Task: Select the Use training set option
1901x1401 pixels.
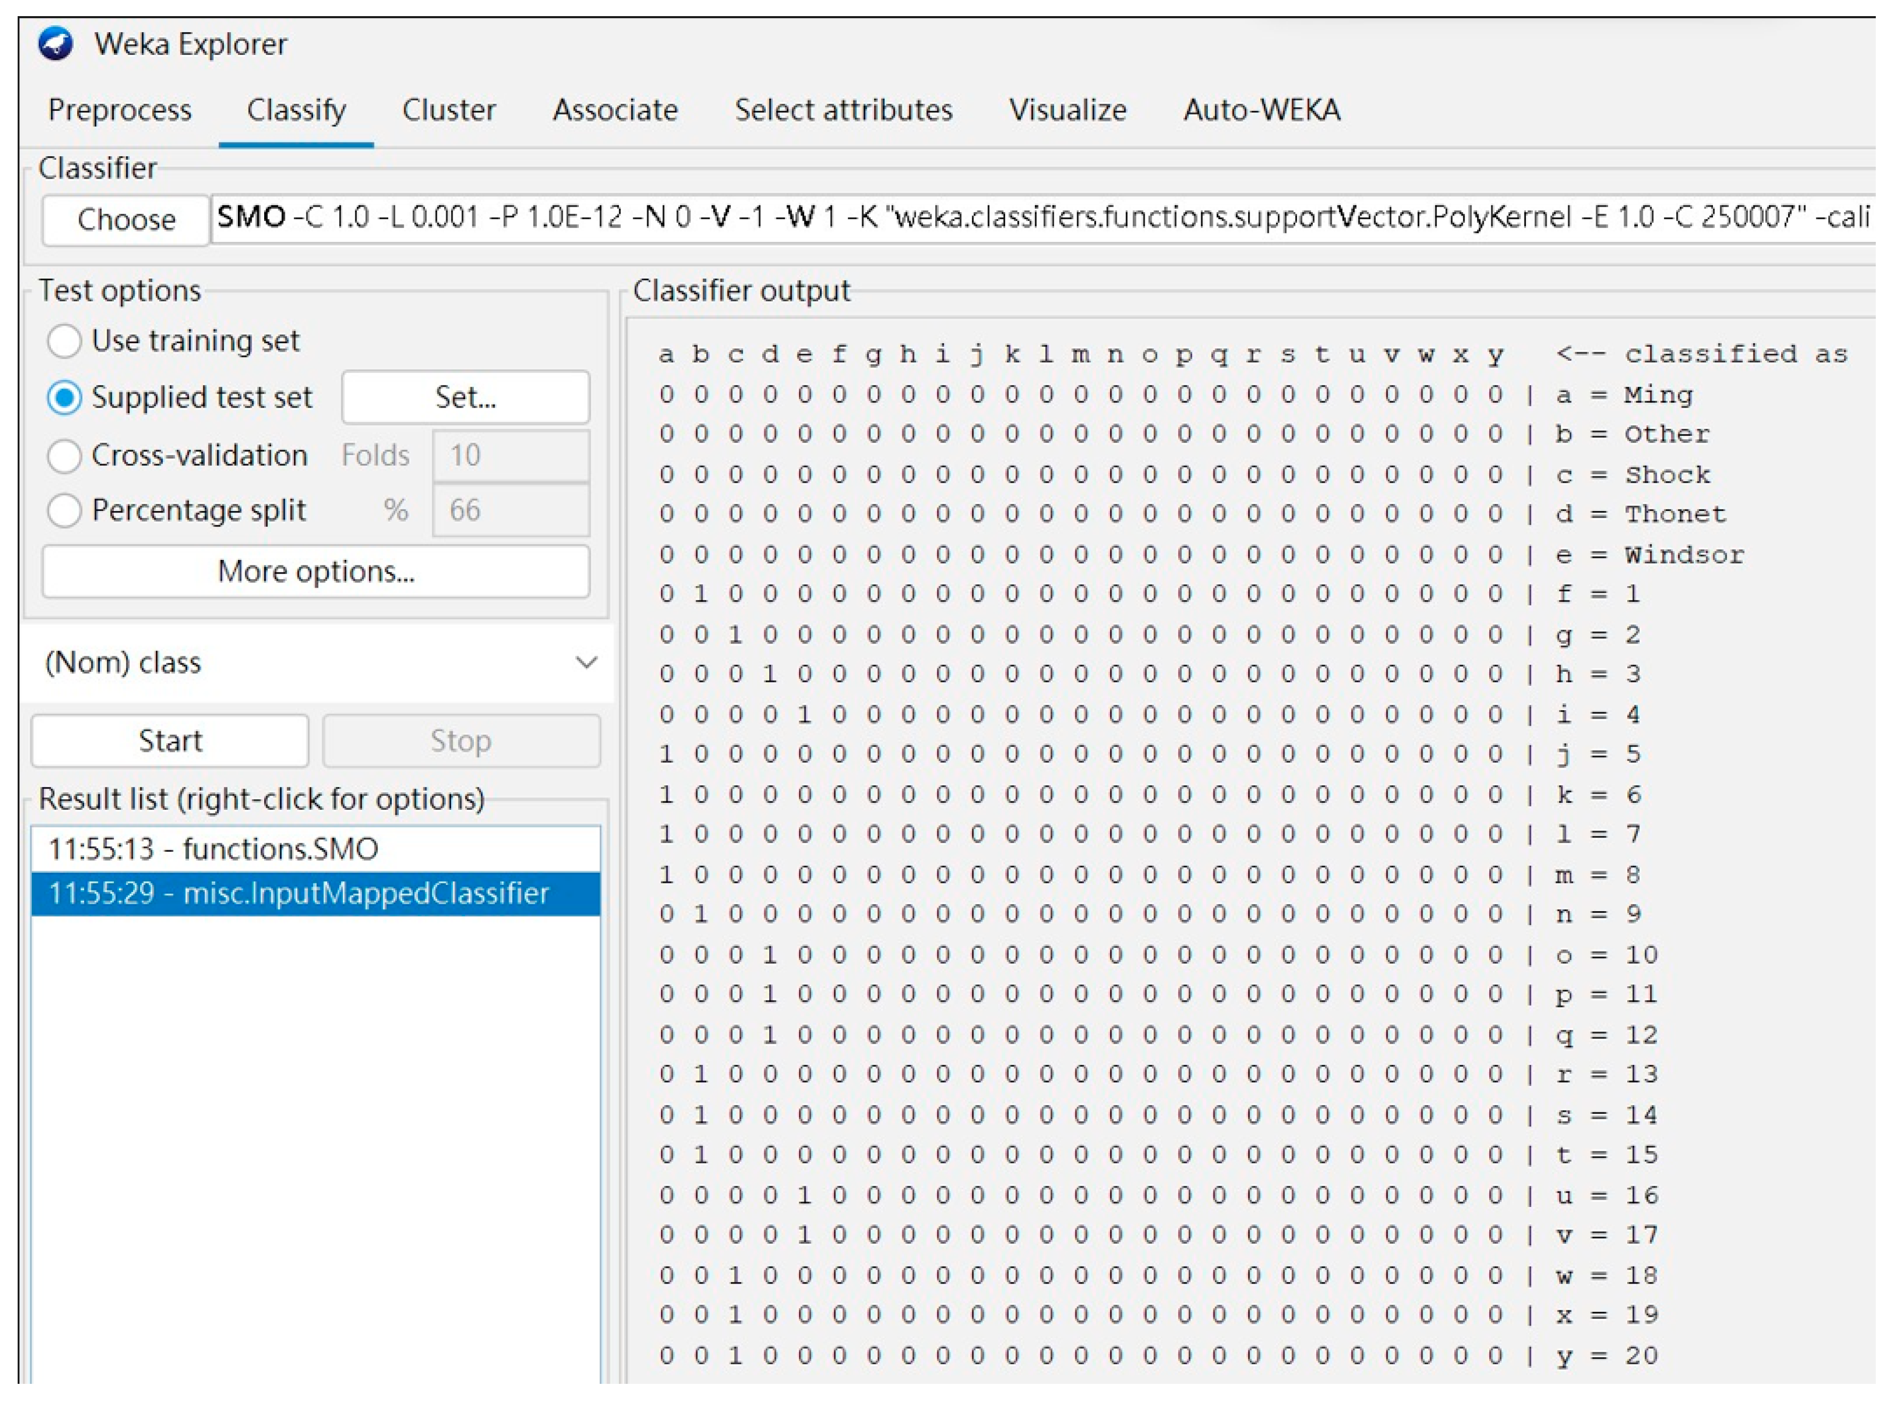Action: tap(65, 341)
